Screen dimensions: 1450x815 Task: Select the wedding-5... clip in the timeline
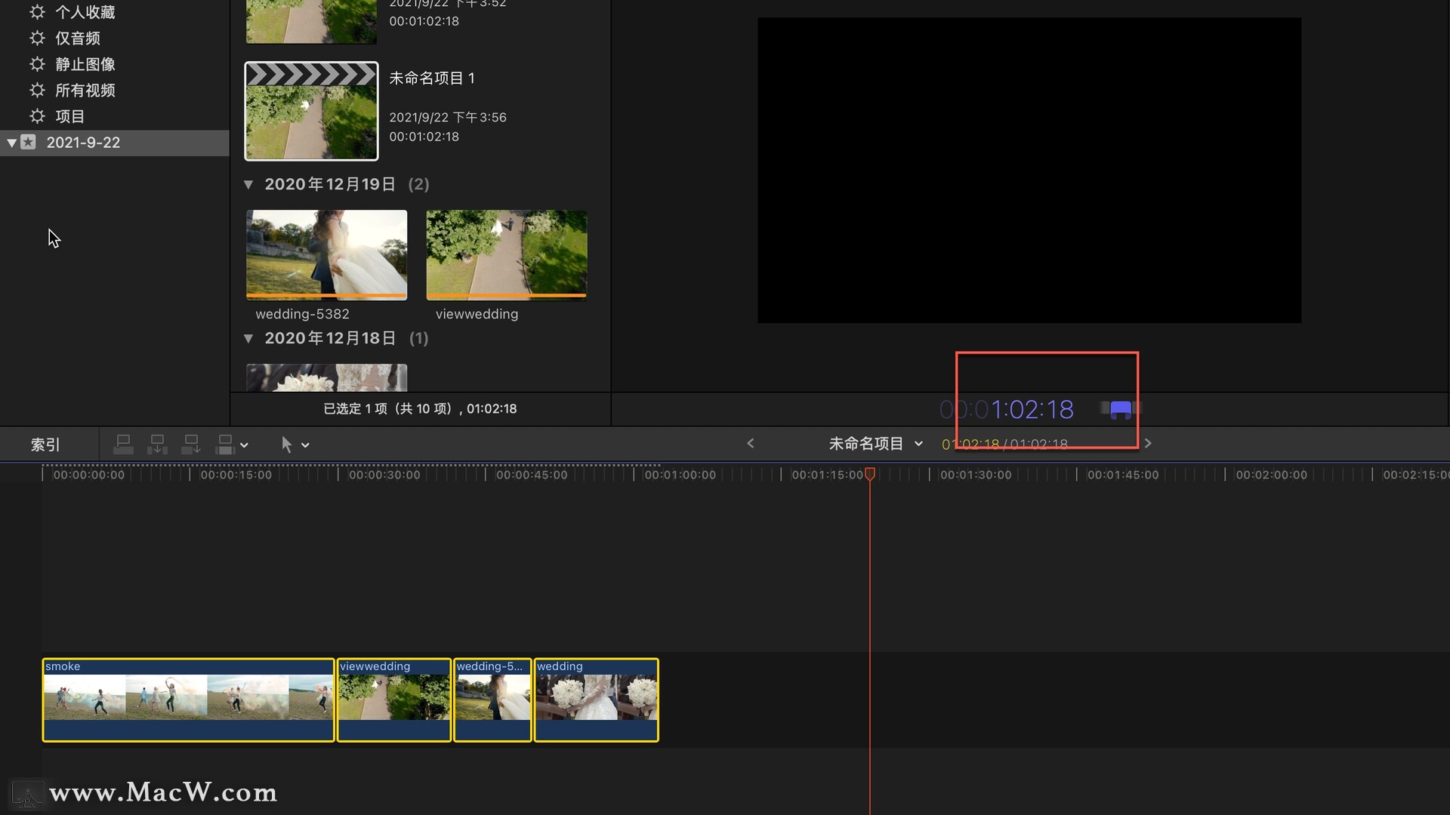[x=492, y=700]
